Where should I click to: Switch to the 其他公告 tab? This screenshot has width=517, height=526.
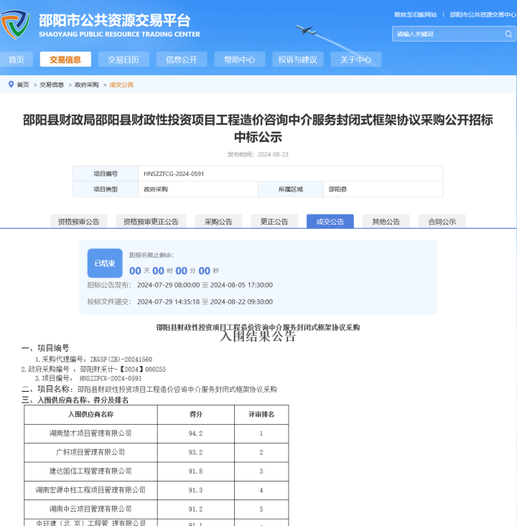click(386, 222)
